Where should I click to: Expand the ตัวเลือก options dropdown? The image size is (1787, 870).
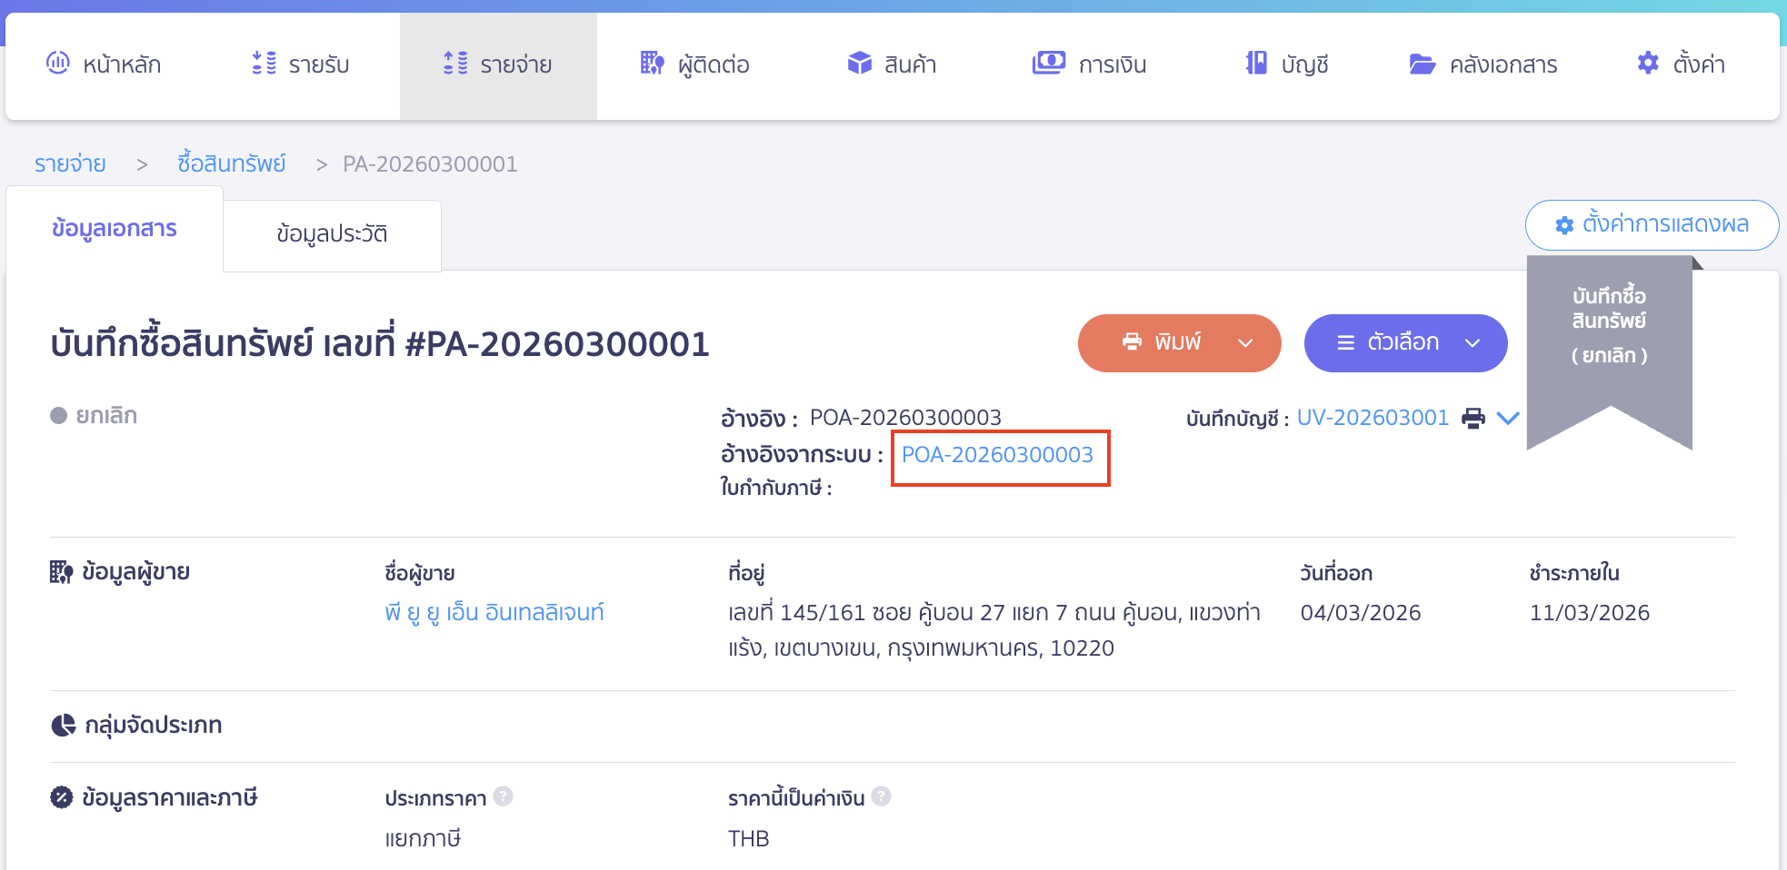(x=1473, y=343)
